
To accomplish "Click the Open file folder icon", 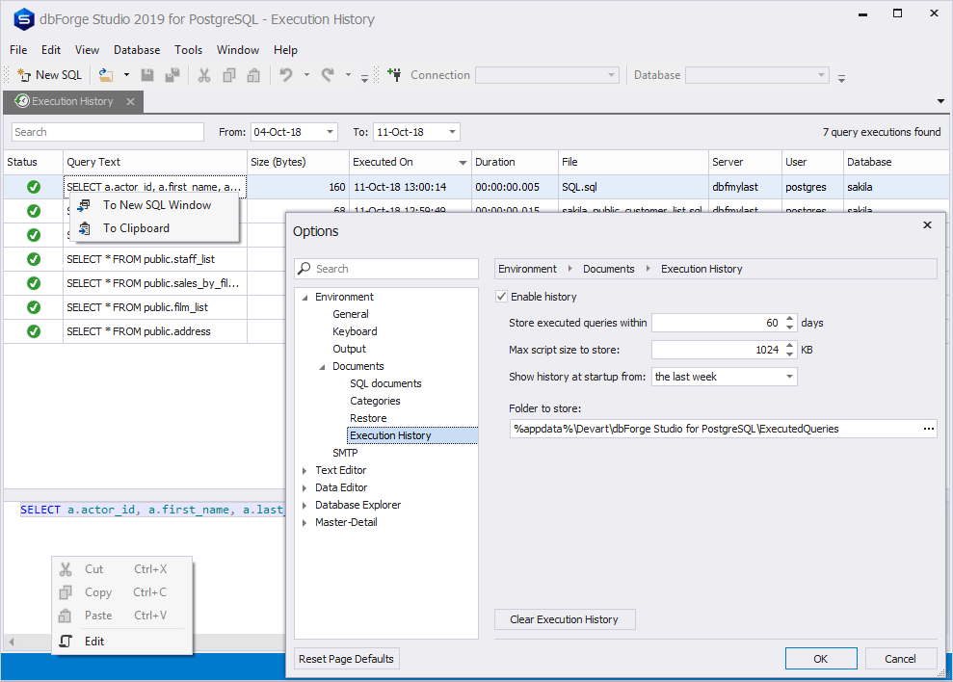I will point(106,75).
